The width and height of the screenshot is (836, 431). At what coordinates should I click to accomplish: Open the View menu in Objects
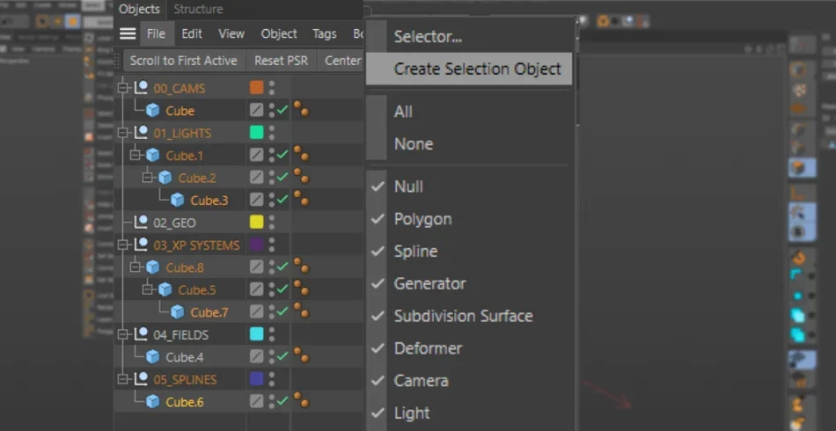231,33
